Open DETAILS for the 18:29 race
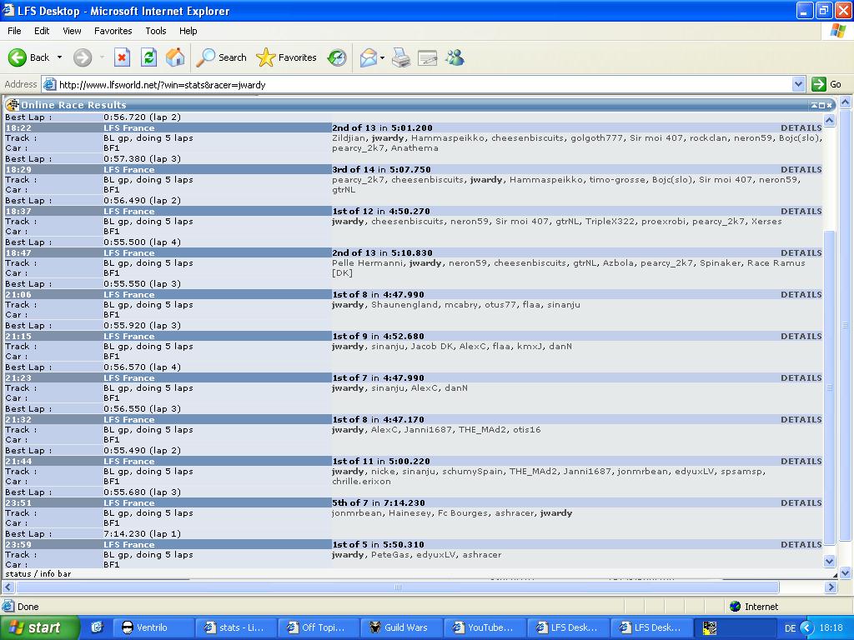Image resolution: width=854 pixels, height=640 pixels. coord(801,170)
